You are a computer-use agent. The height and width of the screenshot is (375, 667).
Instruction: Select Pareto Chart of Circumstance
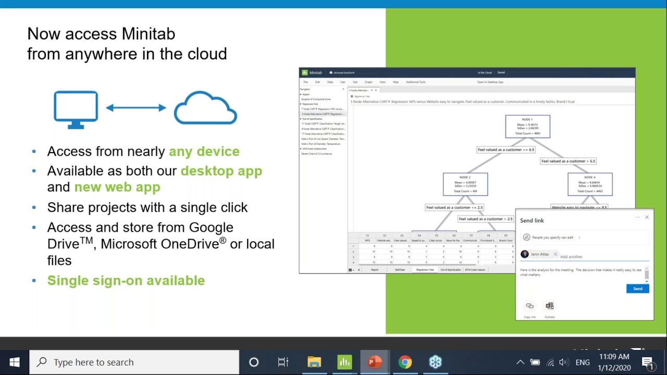[316, 154]
